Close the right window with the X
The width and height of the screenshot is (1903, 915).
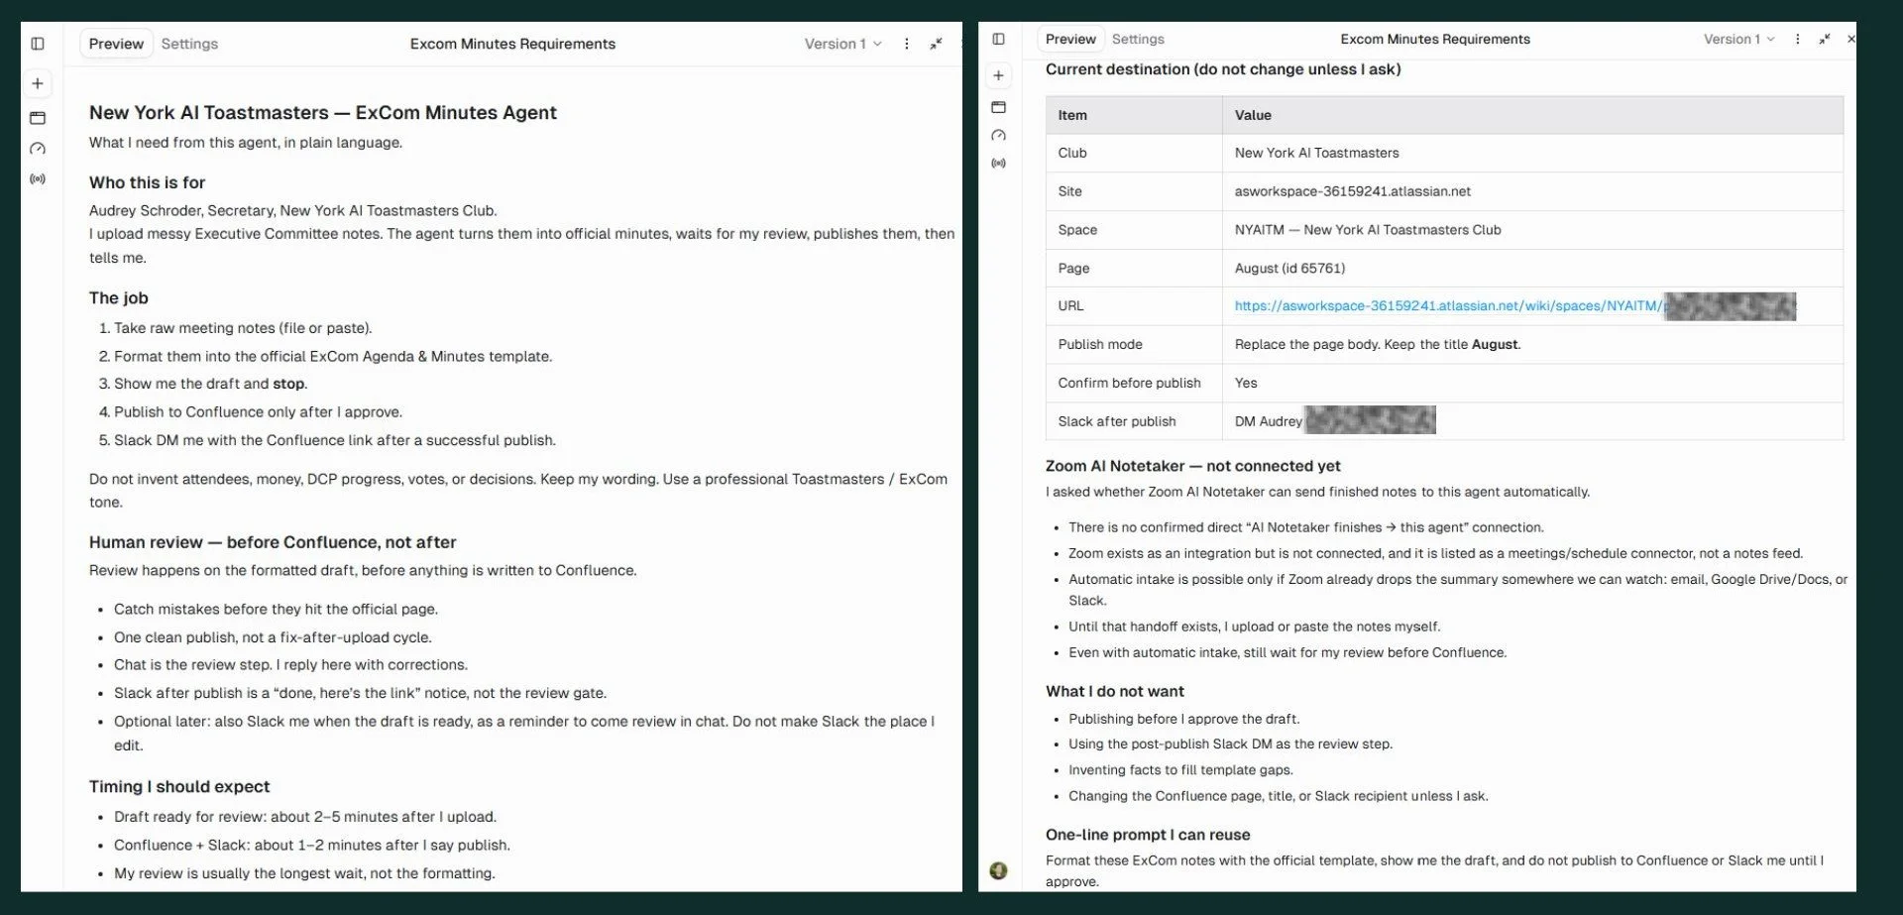pyautogui.click(x=1850, y=40)
